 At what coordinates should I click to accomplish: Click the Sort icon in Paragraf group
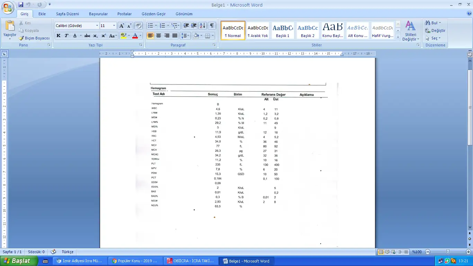coord(203,26)
